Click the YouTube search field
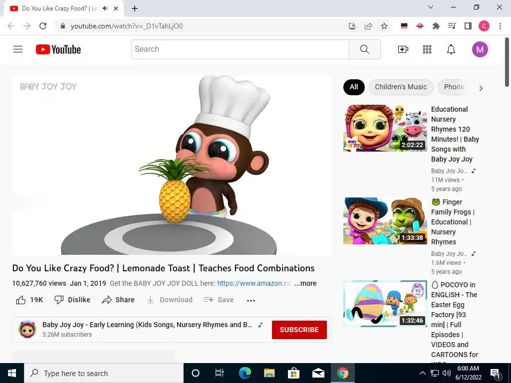Viewport: 511px width, 383px height. (240, 49)
